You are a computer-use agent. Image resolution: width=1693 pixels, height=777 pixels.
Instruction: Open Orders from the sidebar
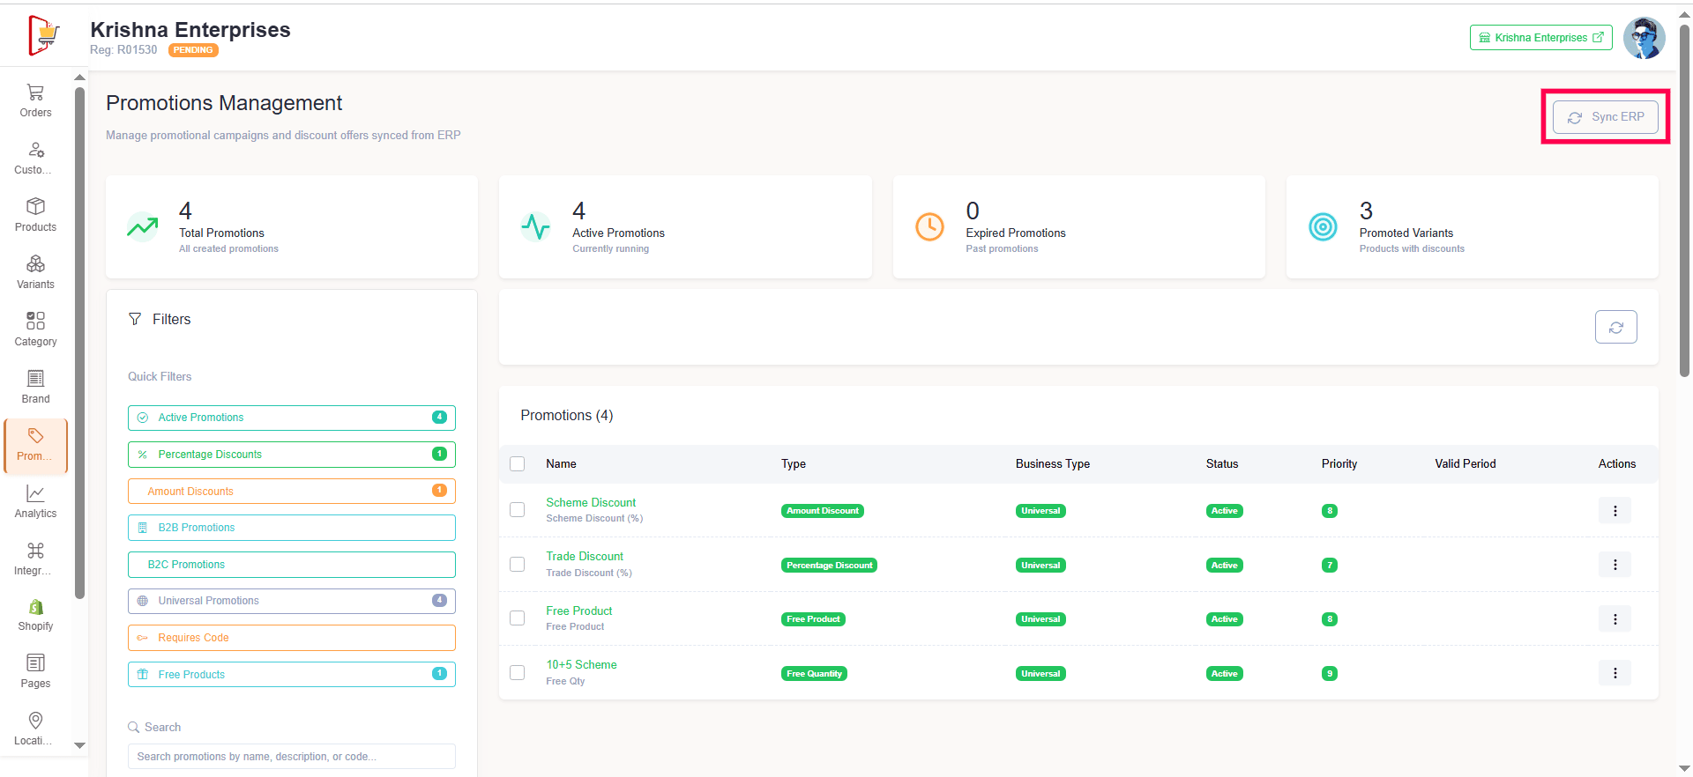35,100
